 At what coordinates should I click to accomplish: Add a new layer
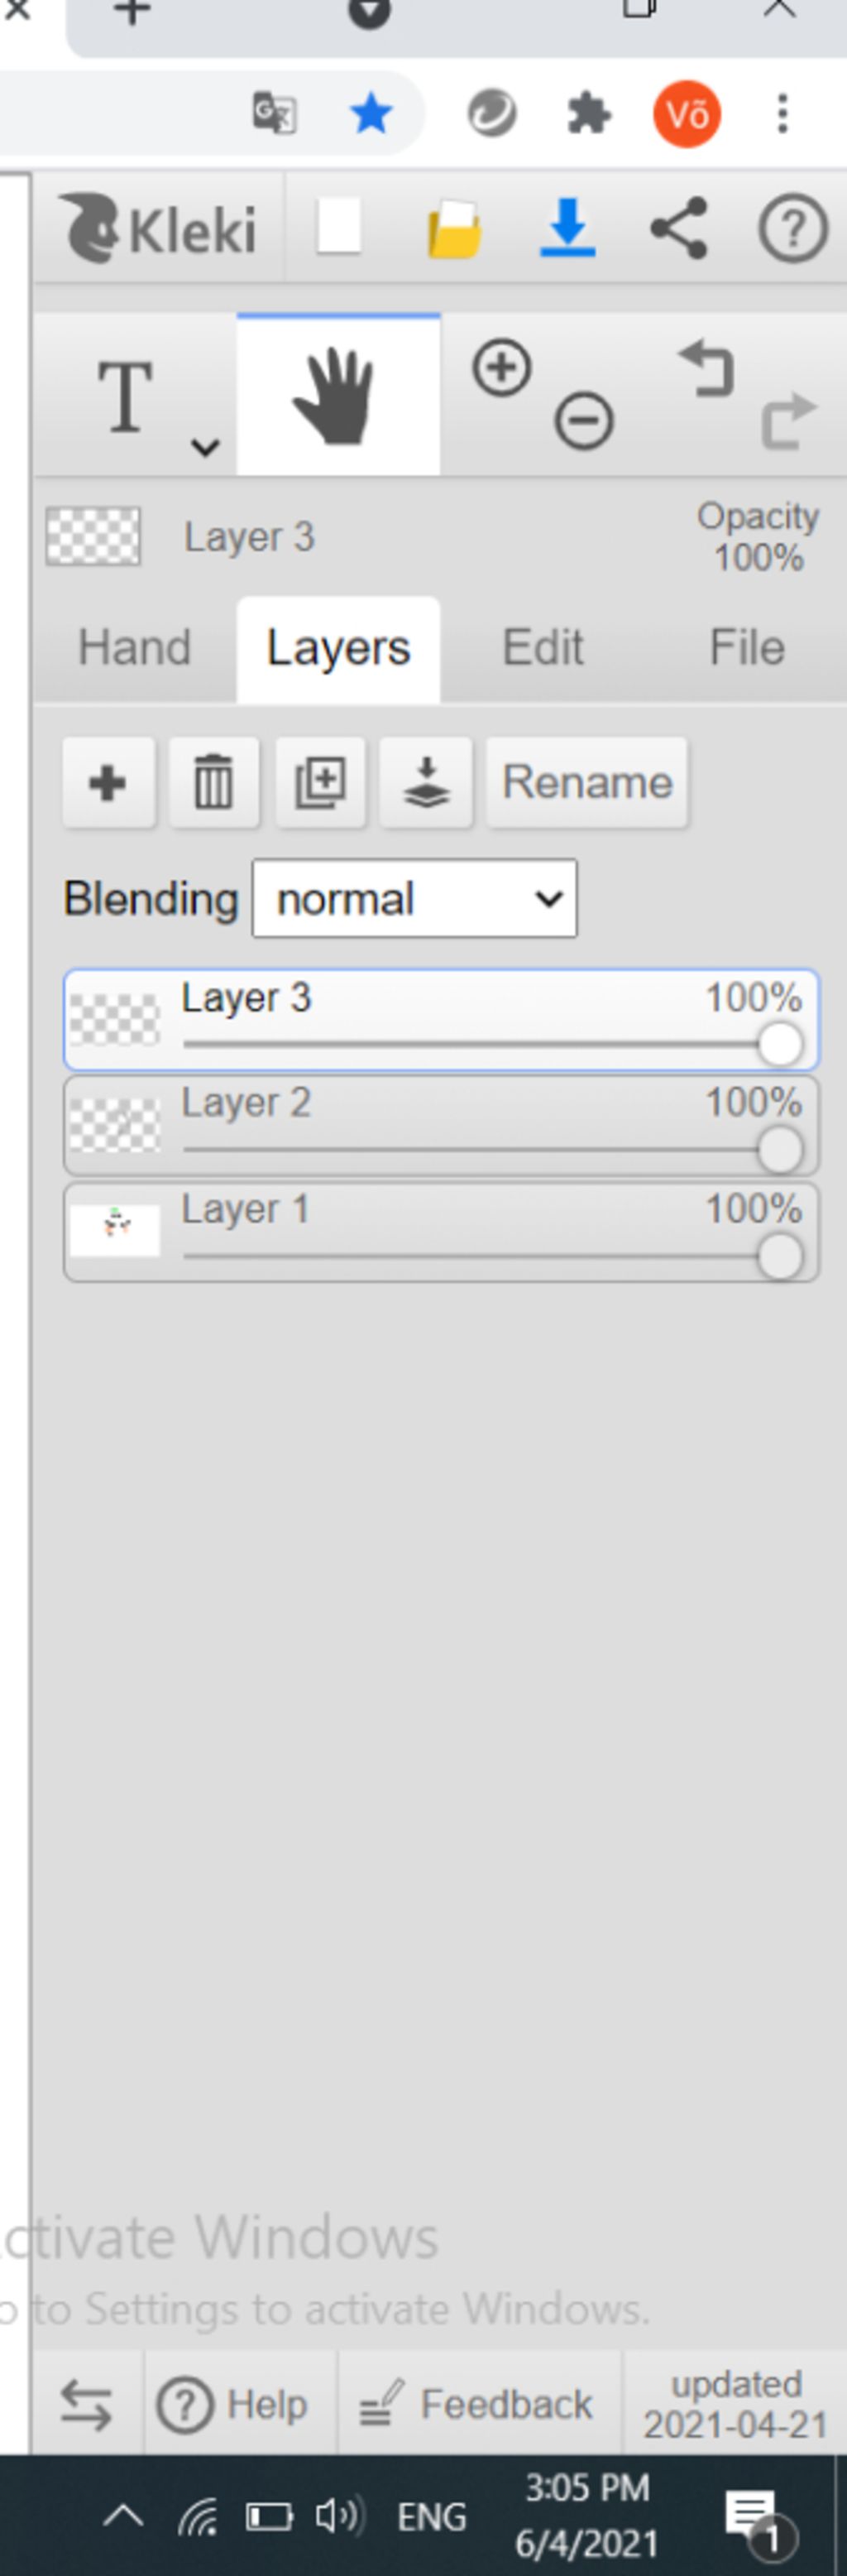(x=108, y=783)
